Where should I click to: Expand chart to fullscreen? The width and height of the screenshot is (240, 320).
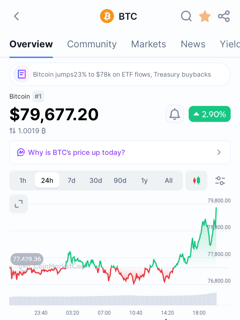[19, 204]
